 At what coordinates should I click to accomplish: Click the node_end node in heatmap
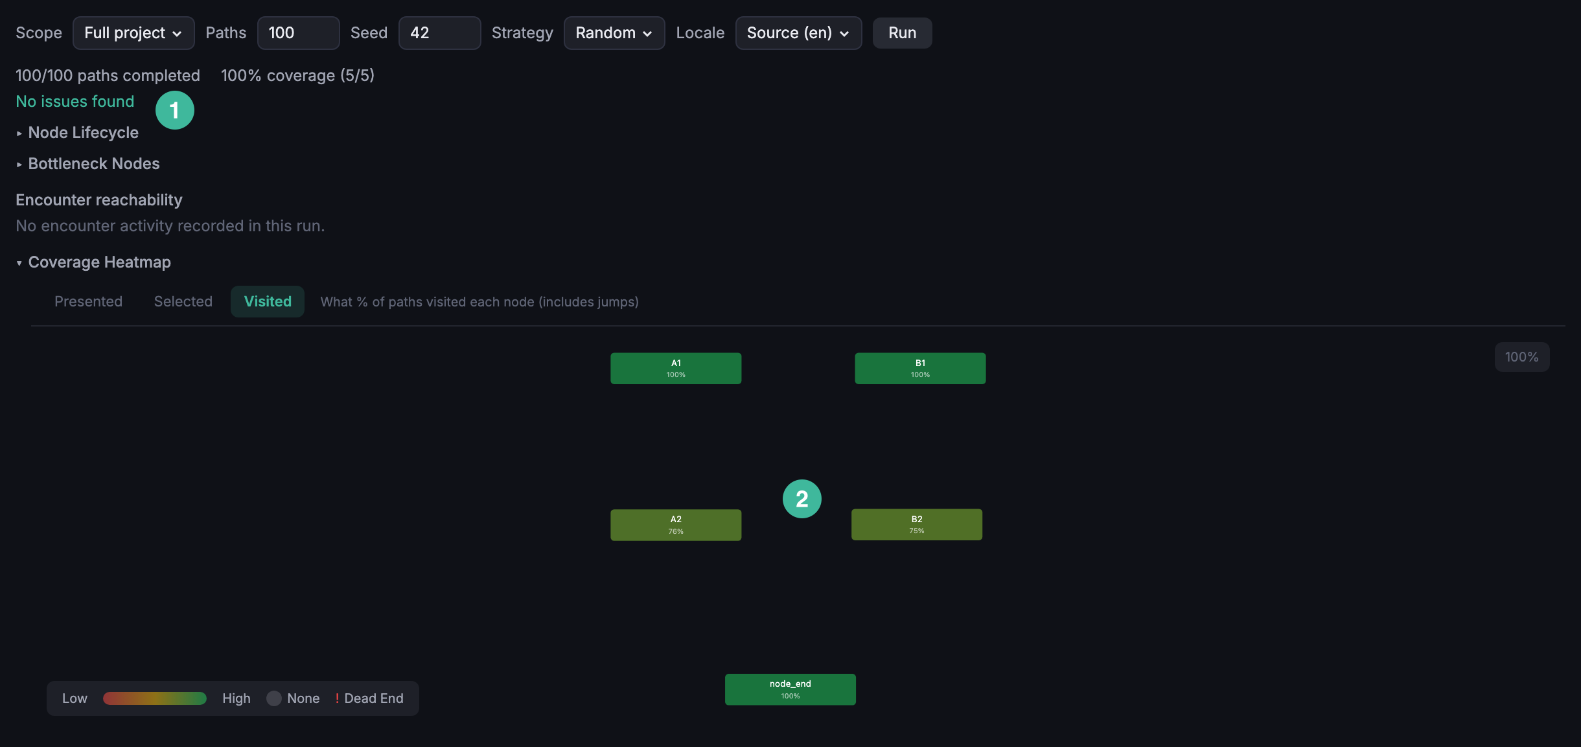point(791,689)
